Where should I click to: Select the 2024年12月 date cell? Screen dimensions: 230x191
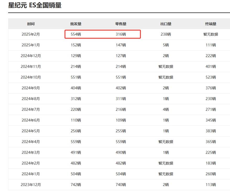coord(31,56)
